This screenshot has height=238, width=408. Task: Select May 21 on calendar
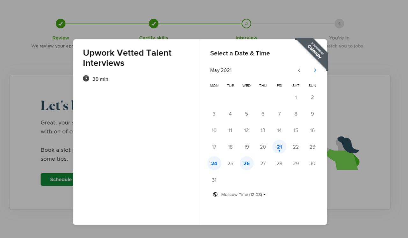279,147
